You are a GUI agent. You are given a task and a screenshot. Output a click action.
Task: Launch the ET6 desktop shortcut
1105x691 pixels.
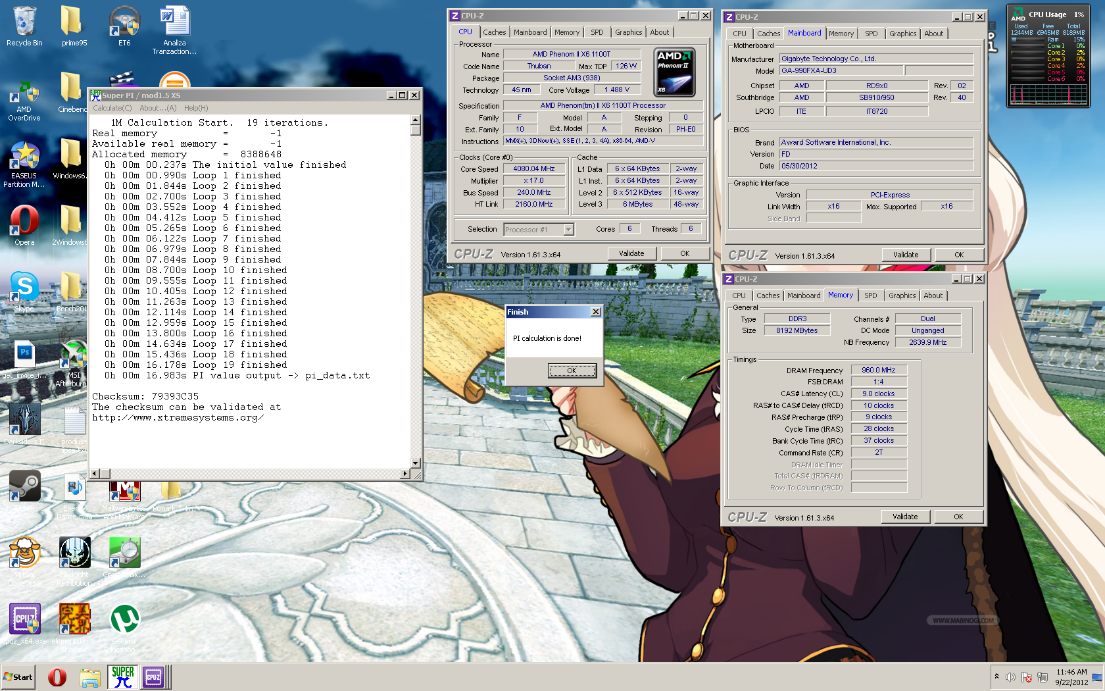pos(124,26)
